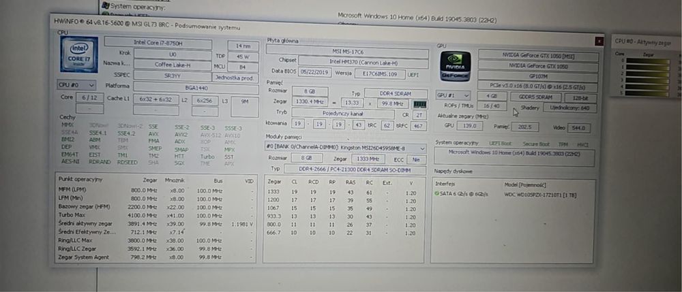Click the Windows icon next to System operacyjny

pyautogui.click(x=104, y=5)
